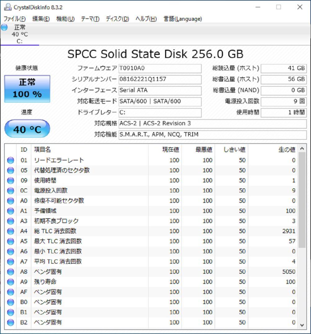Click the status orb for row A9 残り寿命

tap(11, 282)
